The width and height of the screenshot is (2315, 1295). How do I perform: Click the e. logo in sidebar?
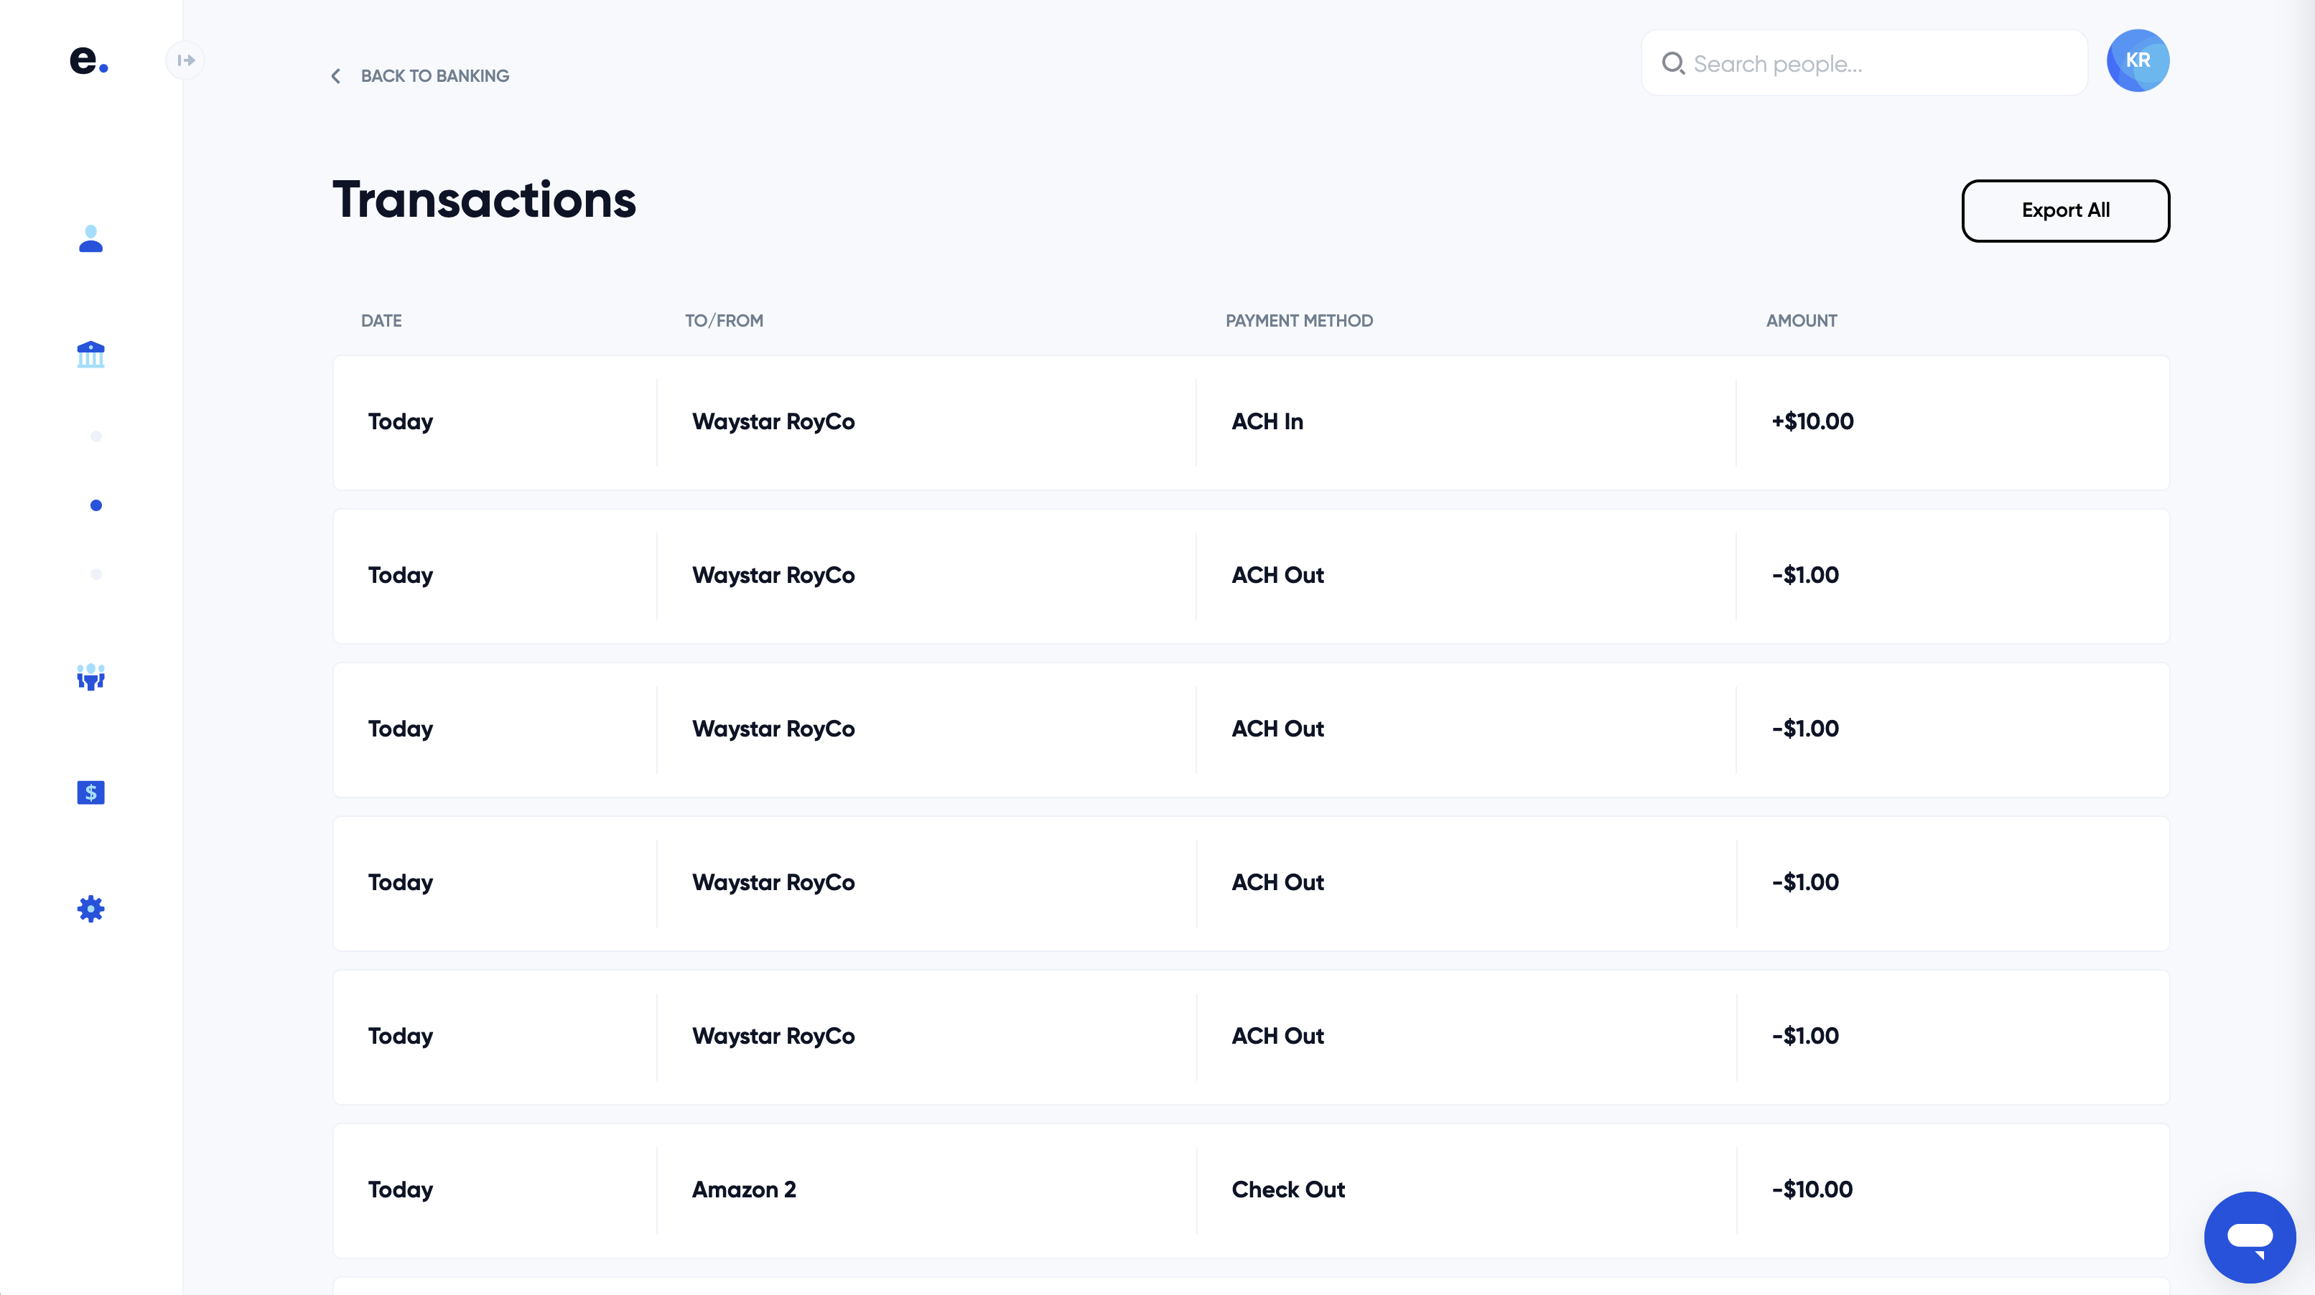(x=88, y=60)
